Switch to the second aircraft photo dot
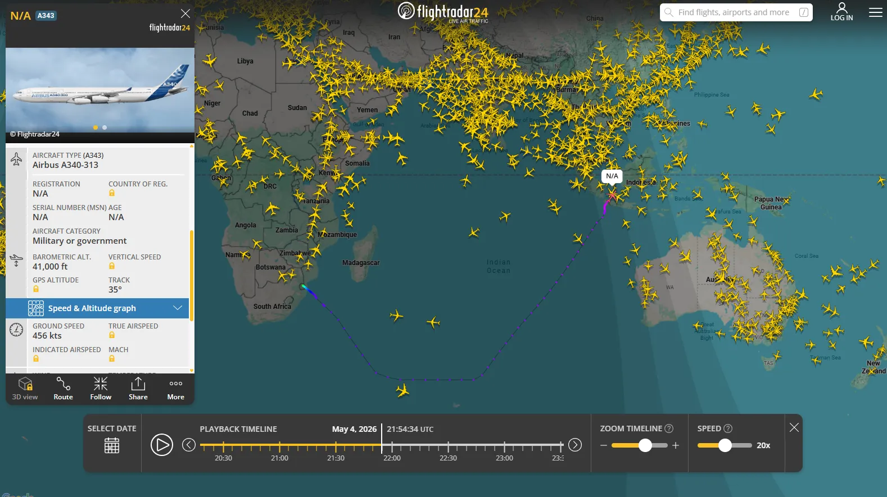 (x=105, y=127)
